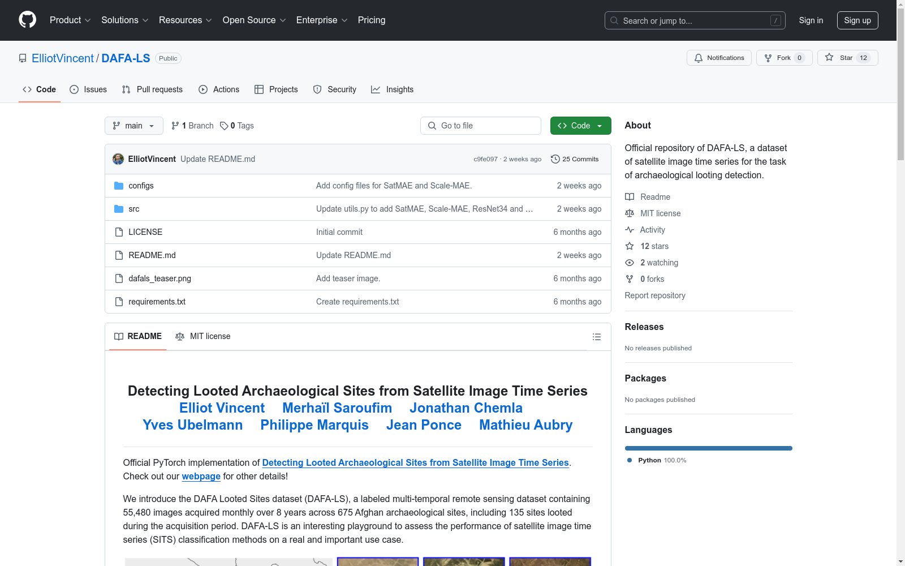Click the Activity pulse icon
The image size is (905, 566).
630,230
